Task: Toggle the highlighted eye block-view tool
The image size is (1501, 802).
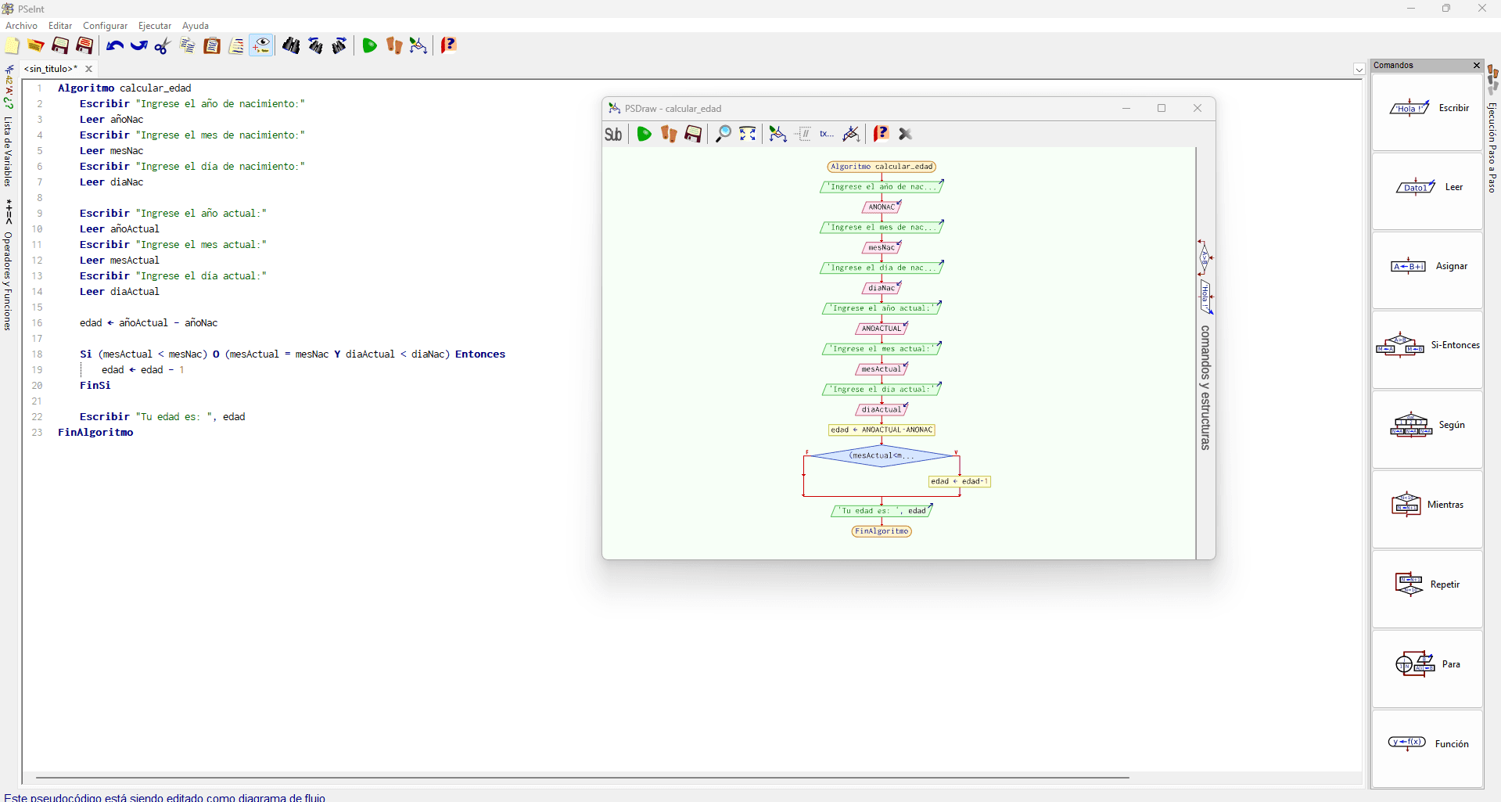Action: [x=261, y=46]
